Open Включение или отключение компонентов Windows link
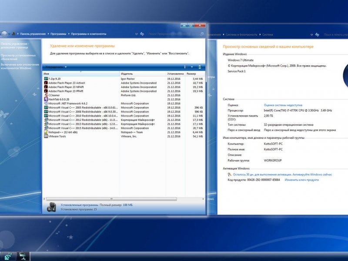348x261 pixels. click(x=20, y=67)
